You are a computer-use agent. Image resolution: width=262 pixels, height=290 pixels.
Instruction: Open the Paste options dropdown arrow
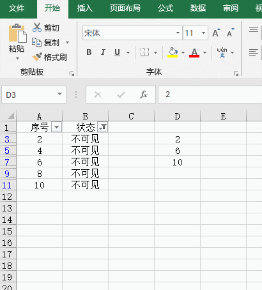[x=17, y=58]
